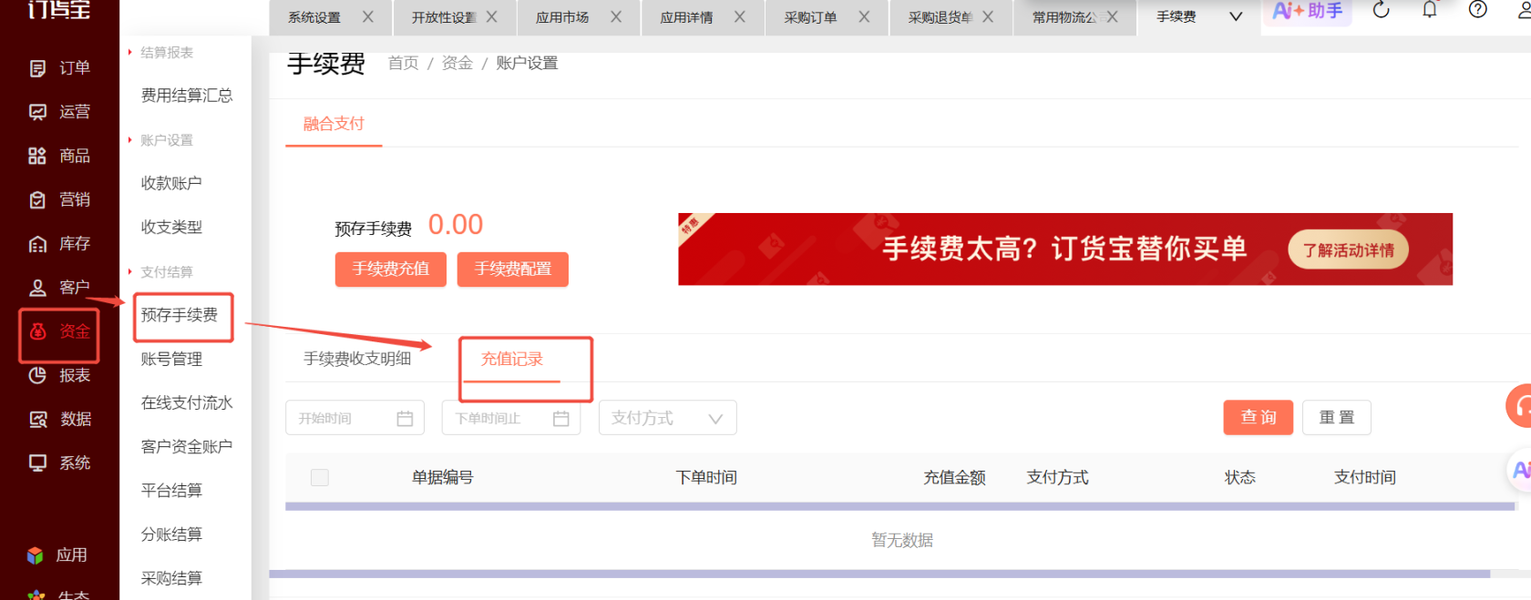1531x600 pixels.
Task: Click the 开始时间 date input
Action: pyautogui.click(x=355, y=418)
